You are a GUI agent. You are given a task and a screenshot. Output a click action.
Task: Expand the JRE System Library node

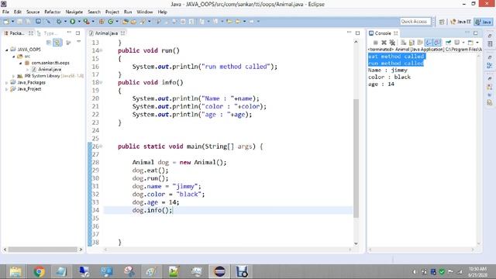click(x=14, y=76)
